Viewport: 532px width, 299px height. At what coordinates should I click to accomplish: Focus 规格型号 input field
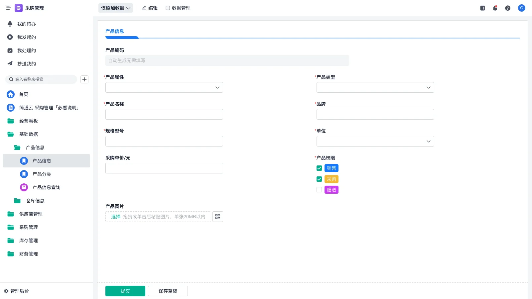pos(164,141)
